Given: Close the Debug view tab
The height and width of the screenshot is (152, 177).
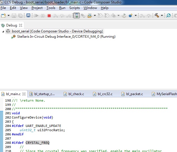Looking at the screenshot, I should (x=21, y=25).
